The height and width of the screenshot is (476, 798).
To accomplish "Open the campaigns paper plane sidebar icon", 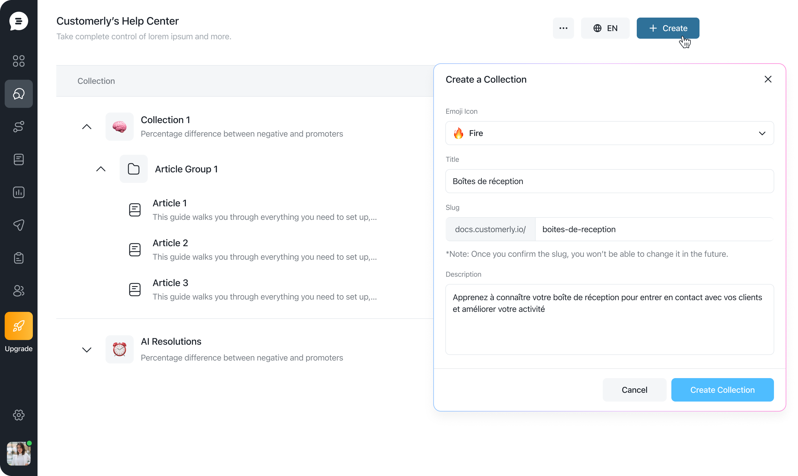I will pos(18,225).
